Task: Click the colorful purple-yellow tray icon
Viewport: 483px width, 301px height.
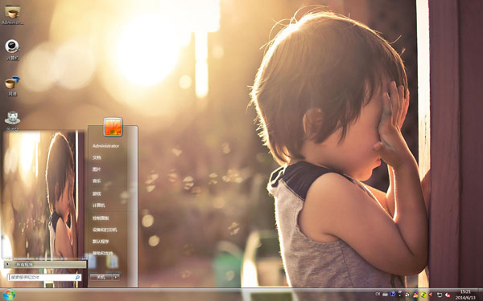Action: (x=415, y=295)
